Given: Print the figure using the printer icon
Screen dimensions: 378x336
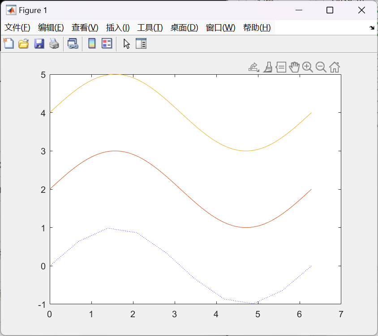Looking at the screenshot, I should click(x=54, y=43).
